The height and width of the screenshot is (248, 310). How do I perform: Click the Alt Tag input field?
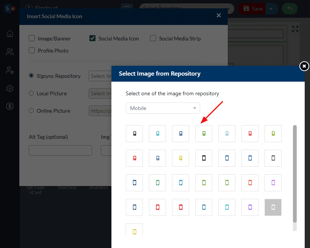(60, 150)
